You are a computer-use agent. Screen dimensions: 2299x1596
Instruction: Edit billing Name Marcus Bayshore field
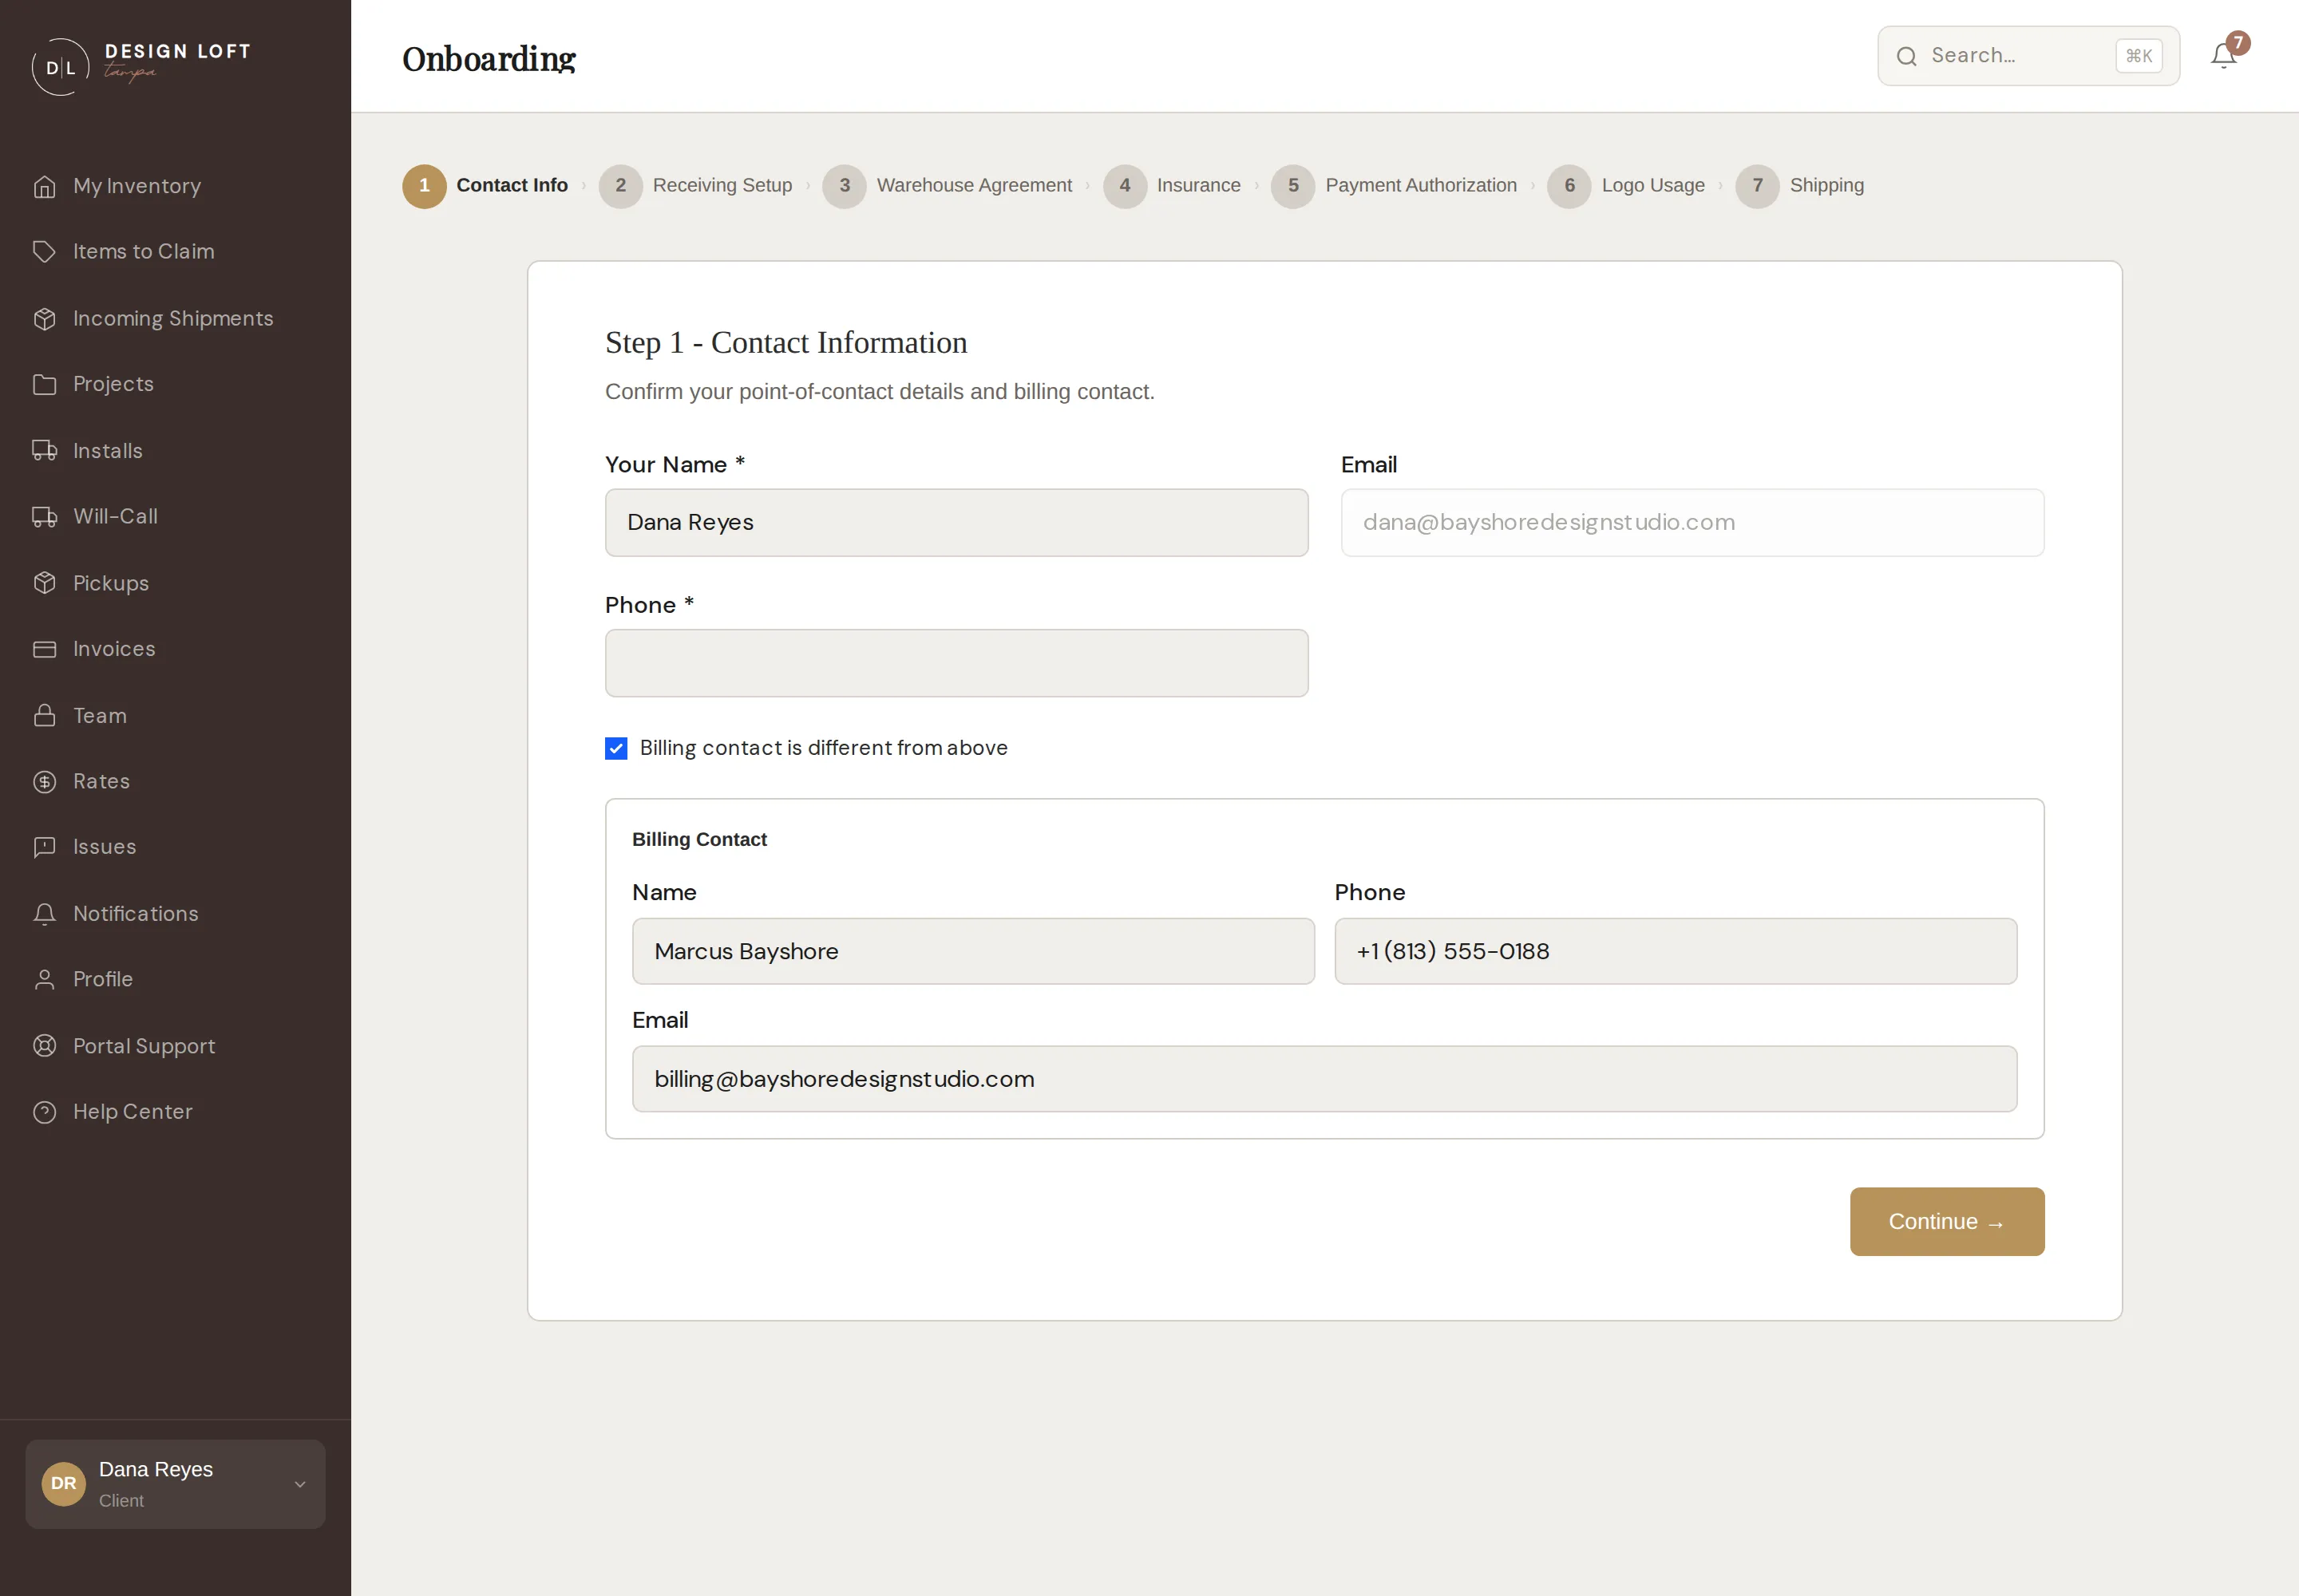click(x=973, y=951)
